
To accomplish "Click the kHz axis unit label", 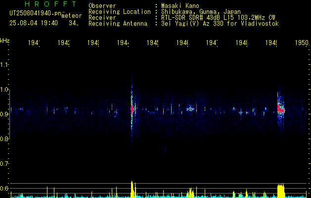I will coord(5,41).
